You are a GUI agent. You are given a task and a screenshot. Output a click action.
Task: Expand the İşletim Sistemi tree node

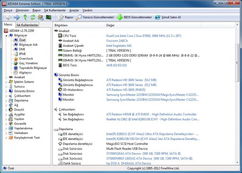coord(6,82)
